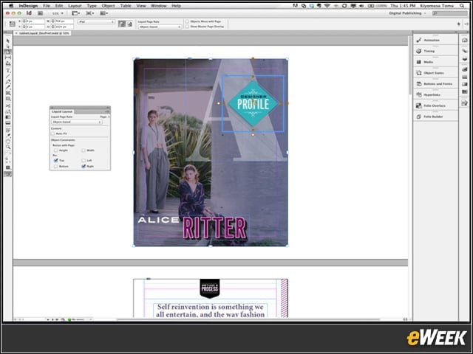473x354 pixels.
Task: Select the Rectangle Frame tool
Action: [x=8, y=93]
